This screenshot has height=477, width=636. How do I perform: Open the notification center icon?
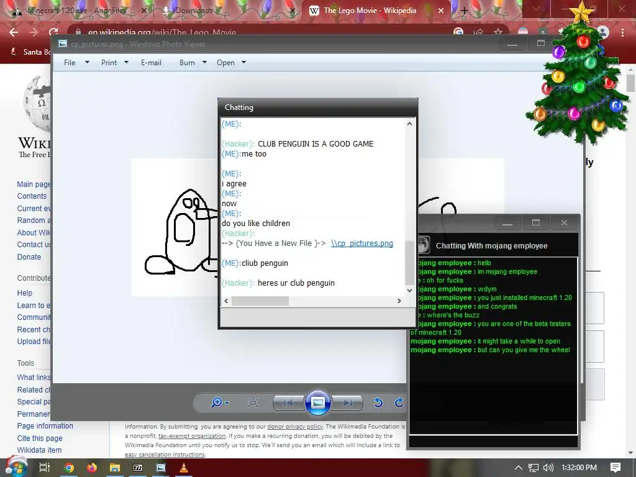[x=616, y=468]
